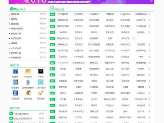Select the green 安全 category tag
The width and height of the screenshot is (164, 123).
point(52,32)
